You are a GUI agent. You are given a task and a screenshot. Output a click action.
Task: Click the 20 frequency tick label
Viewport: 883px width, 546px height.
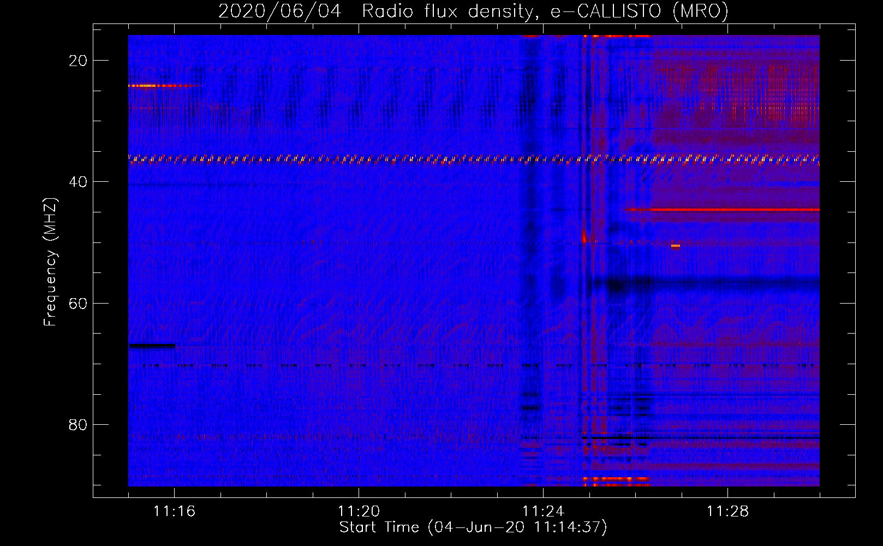78,61
